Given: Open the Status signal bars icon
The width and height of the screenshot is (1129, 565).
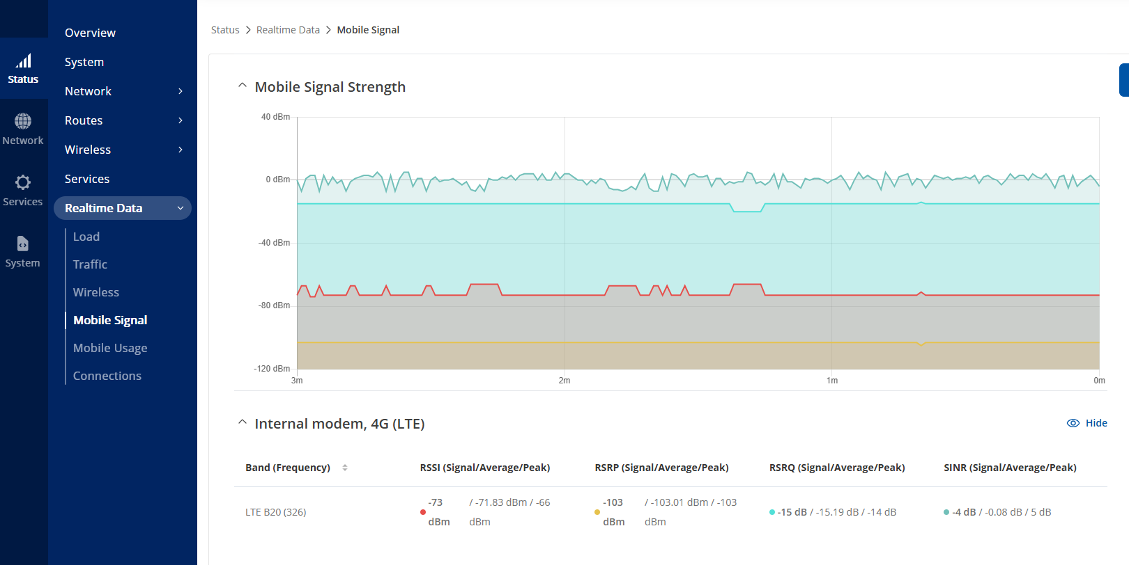Looking at the screenshot, I should pos(23,61).
